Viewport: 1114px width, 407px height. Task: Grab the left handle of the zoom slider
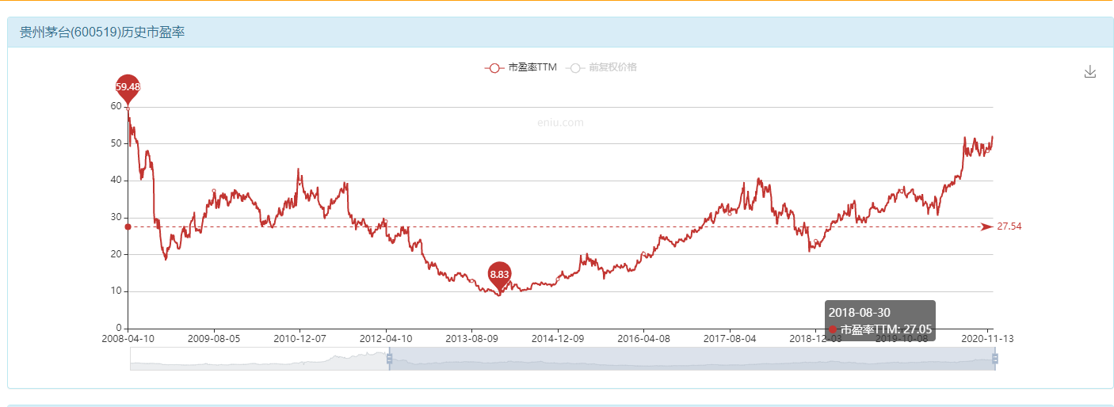tap(389, 359)
